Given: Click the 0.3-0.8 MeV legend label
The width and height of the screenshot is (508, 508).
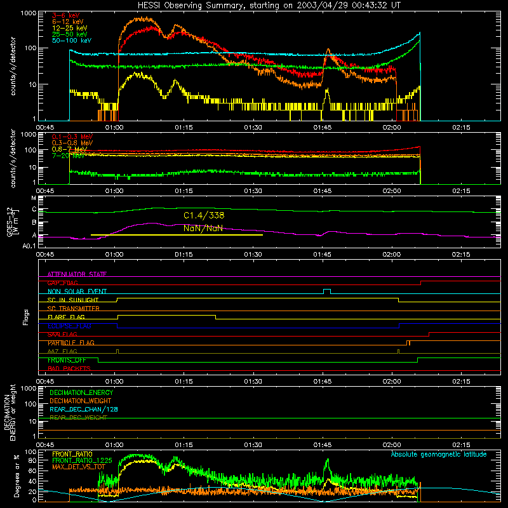Looking at the screenshot, I should click(72, 143).
